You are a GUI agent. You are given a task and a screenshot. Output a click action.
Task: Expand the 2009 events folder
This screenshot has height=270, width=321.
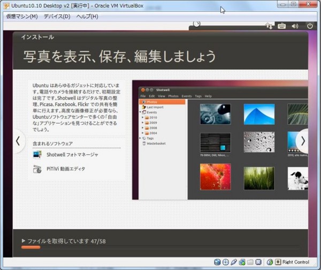143,122
